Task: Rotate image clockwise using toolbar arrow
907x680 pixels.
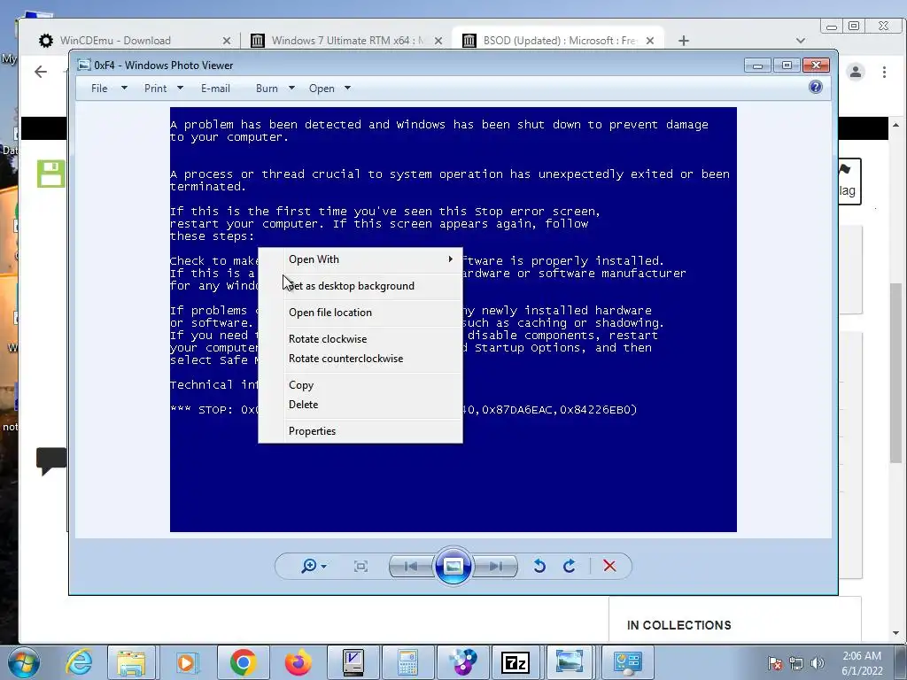Action: click(x=570, y=566)
